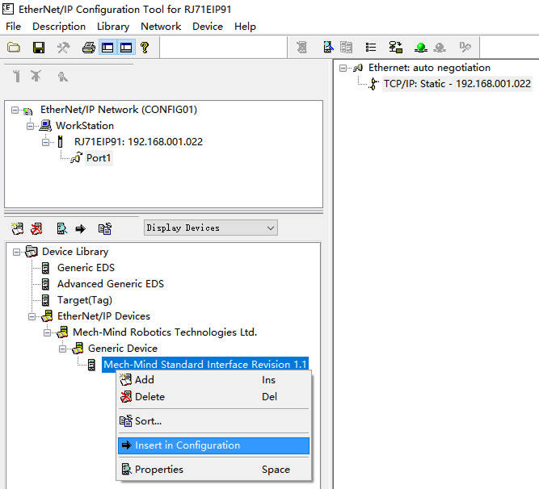The image size is (539, 489).
Task: Click the tools wrench and hammer icon
Action: pos(63,48)
